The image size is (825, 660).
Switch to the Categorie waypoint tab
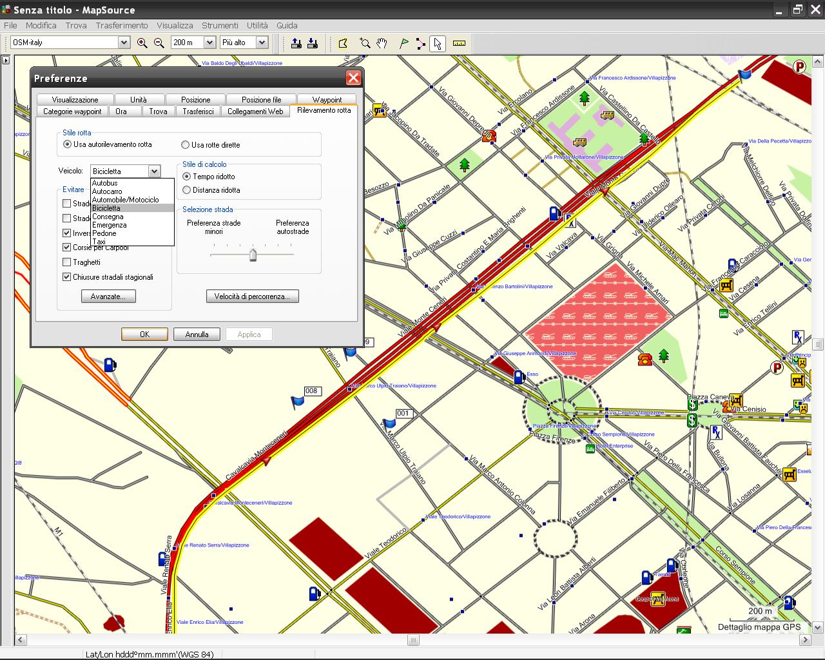pyautogui.click(x=72, y=112)
